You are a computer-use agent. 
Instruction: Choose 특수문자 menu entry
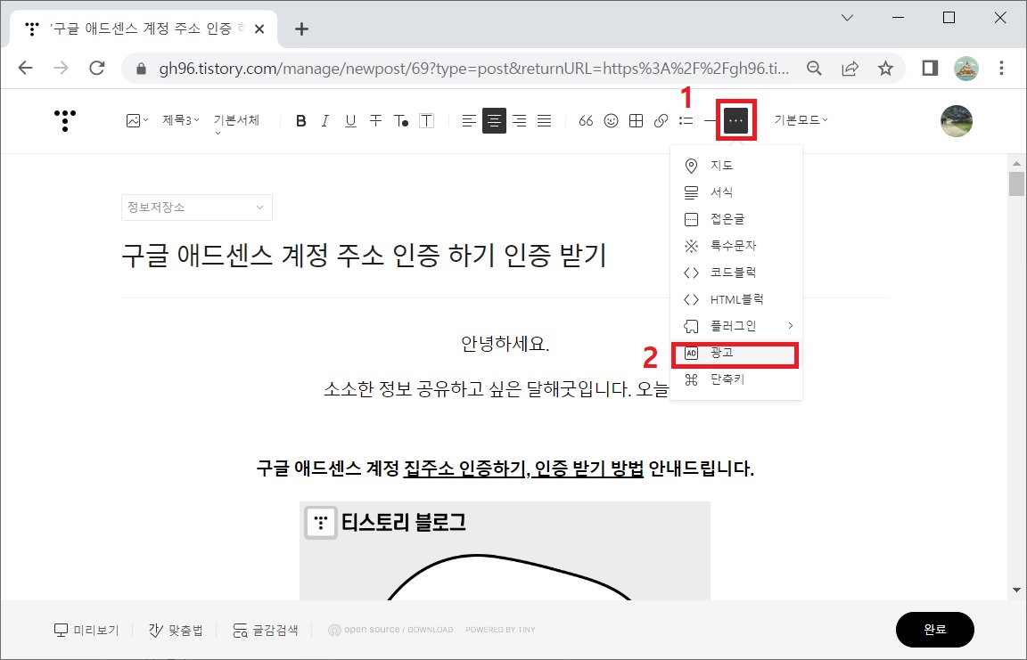coord(736,246)
